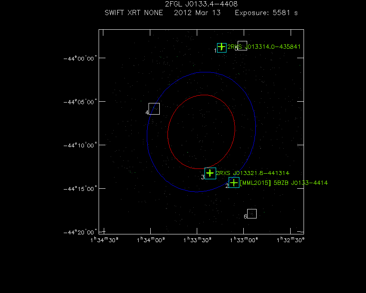Click the date 2012 Mar 13
The image size is (366, 293).
point(197,12)
